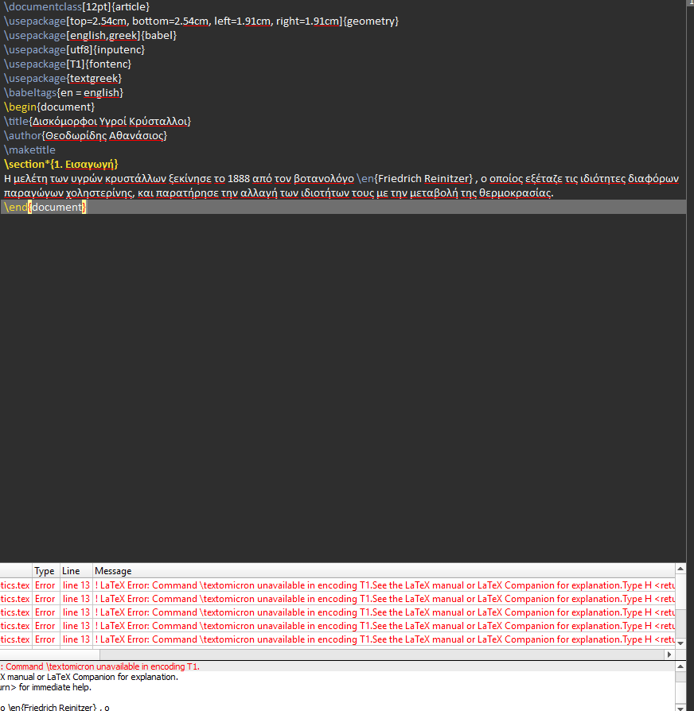This screenshot has width=694, height=711.
Task: Click the \usepackage{textgreek} line
Action: [x=64, y=78]
